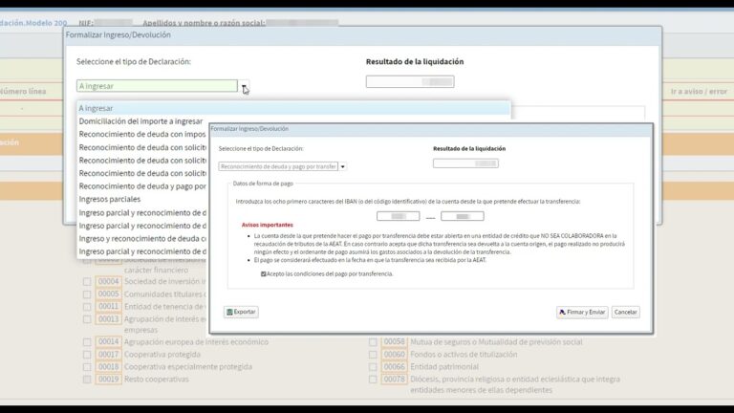Click the Exportar spreadsheet icon
Screen dimensions: 734x413
point(229,312)
